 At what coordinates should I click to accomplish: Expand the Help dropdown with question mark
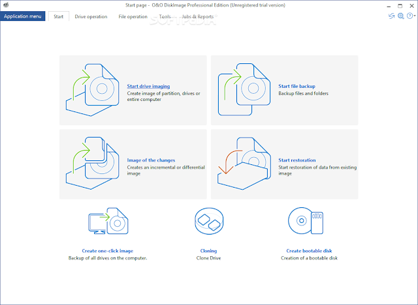point(411,16)
